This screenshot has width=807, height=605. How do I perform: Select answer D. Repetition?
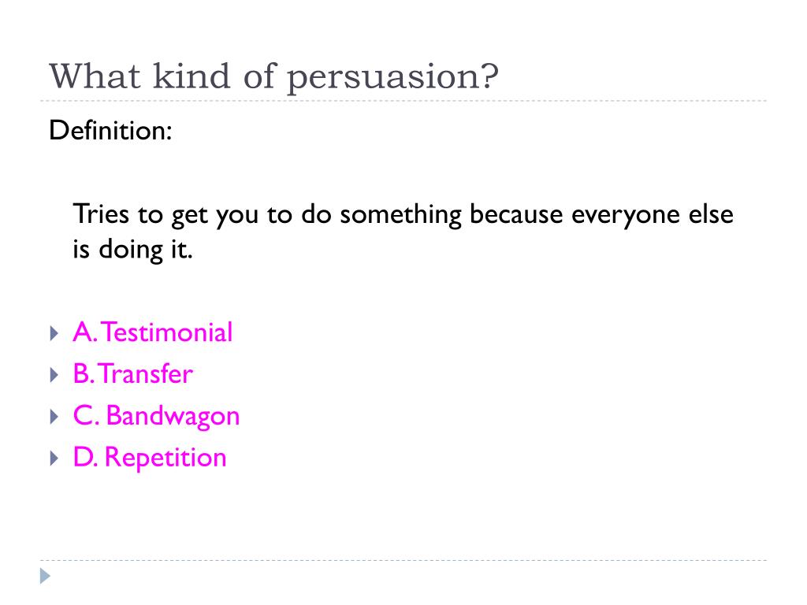pos(150,458)
